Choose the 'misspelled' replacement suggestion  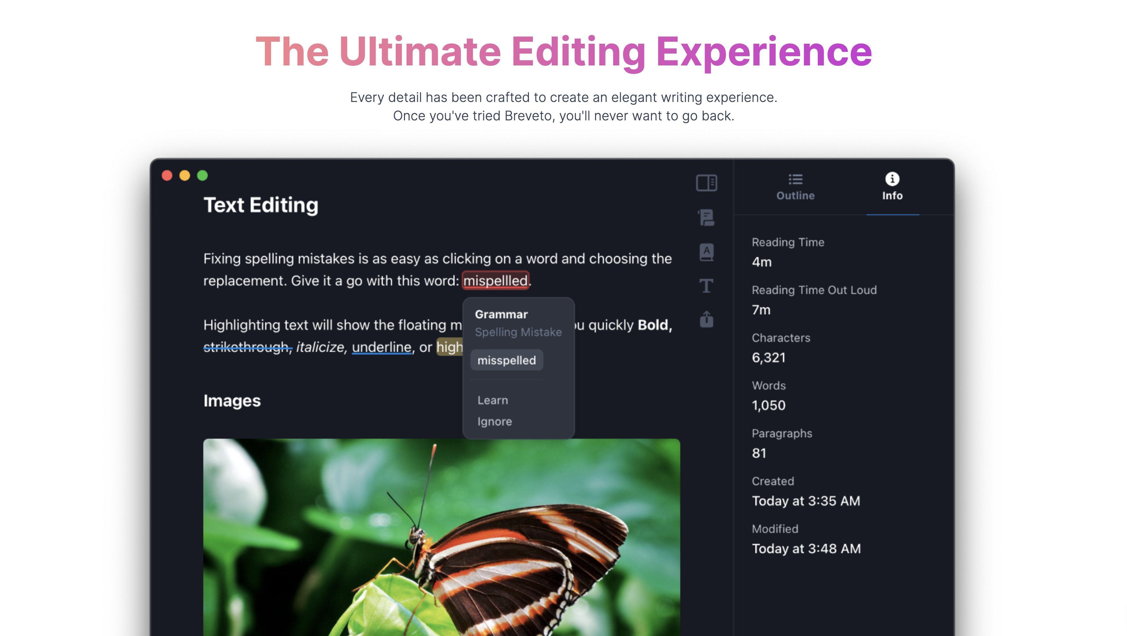tap(507, 360)
